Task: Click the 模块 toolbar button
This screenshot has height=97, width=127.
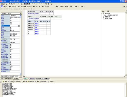Action: [x=57, y=6]
